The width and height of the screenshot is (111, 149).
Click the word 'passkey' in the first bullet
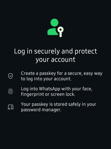[x=47, y=74]
